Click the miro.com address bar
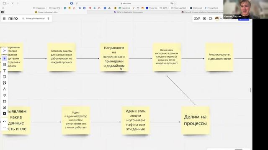 point(126,3)
